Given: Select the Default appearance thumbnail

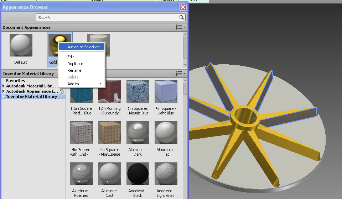Looking at the screenshot, I should click(21, 45).
